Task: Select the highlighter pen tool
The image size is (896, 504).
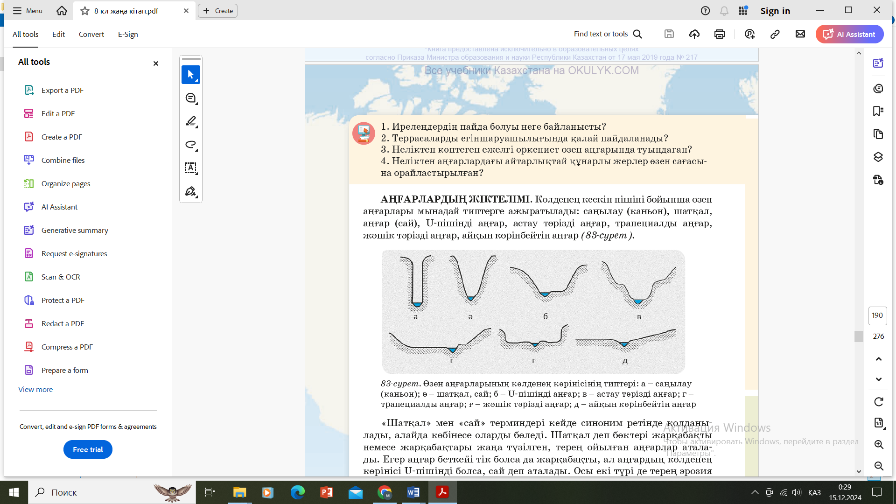Action: coord(190,121)
